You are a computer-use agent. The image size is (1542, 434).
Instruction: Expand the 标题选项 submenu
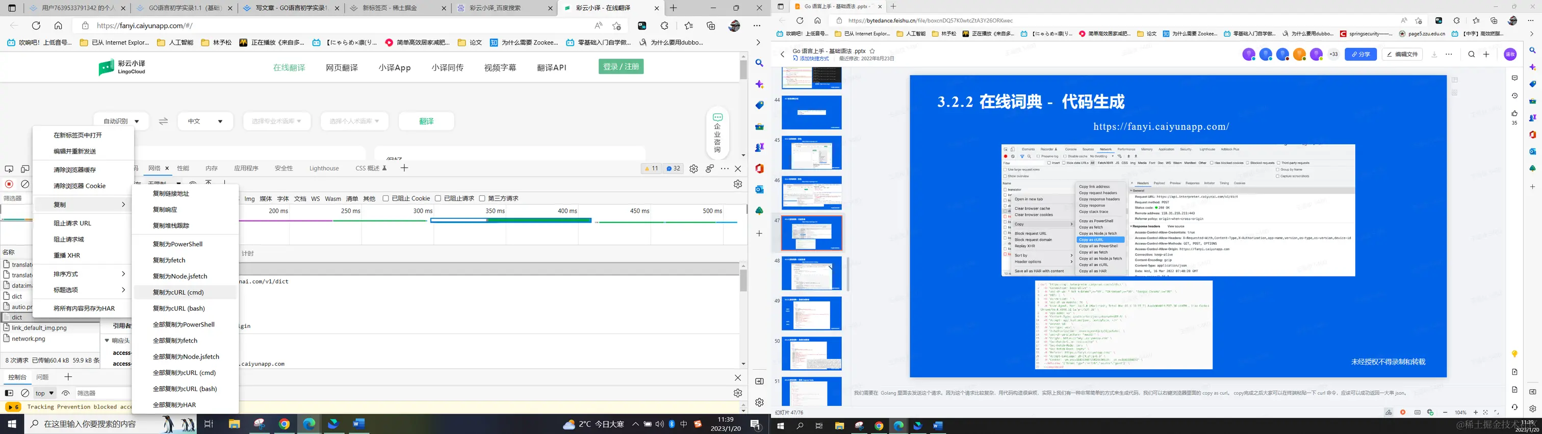[x=84, y=290]
